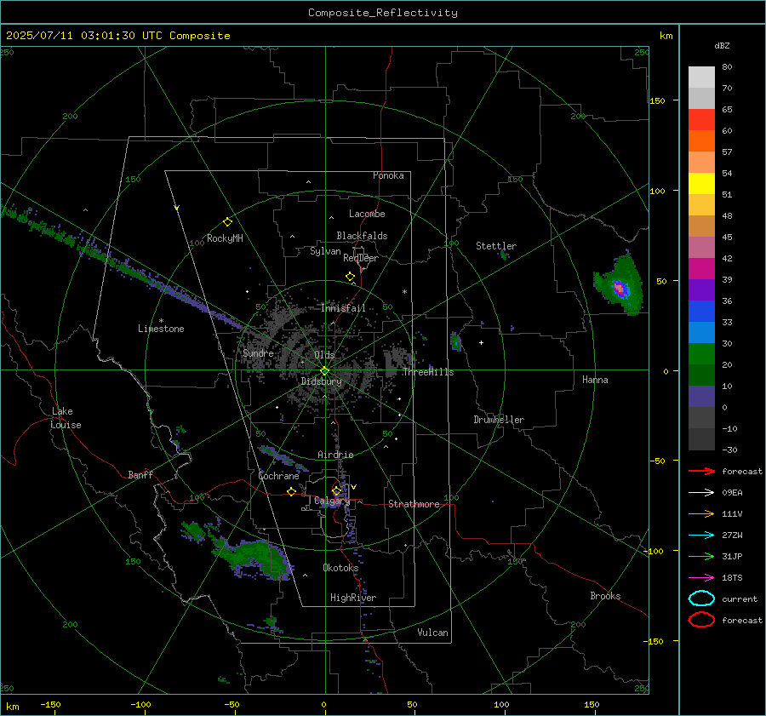
Task: Click the Okotoks label
Action: tap(340, 568)
